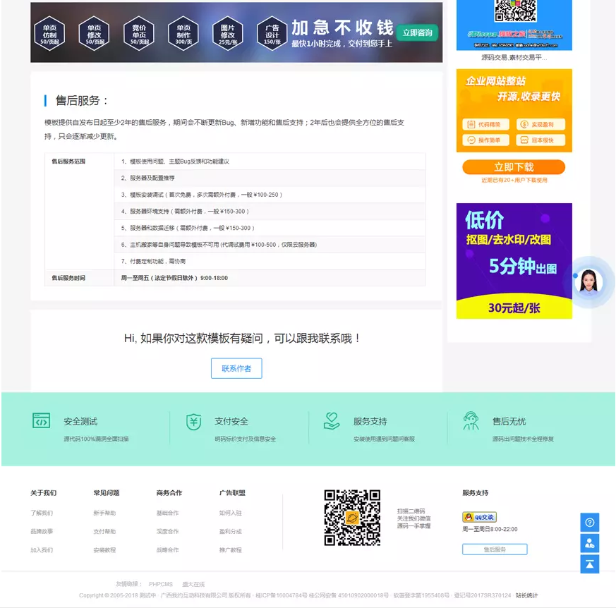Click the 售后服务 button in footer

pos(494,549)
